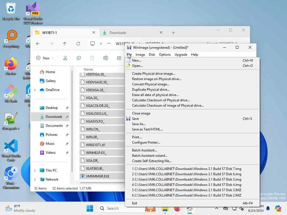This screenshot has height=215, width=287.
Task: Expand address bar breadcrumb chevron
Action: (101, 43)
